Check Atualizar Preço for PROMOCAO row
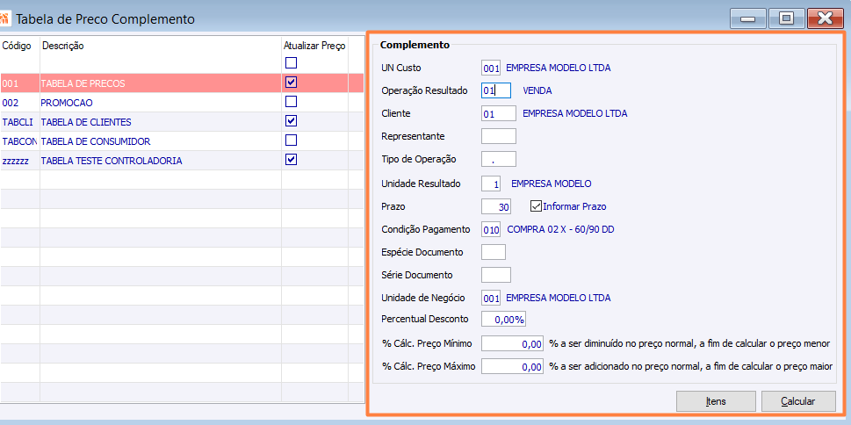 point(292,102)
